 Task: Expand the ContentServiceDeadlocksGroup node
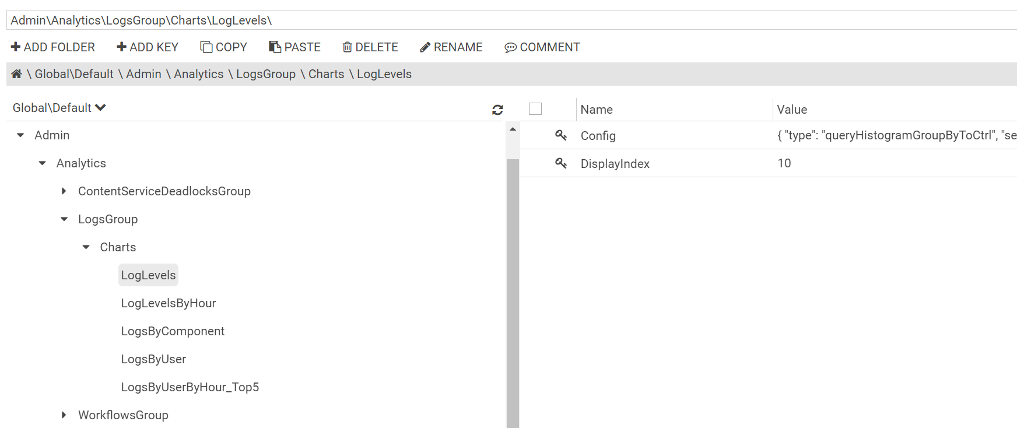point(64,191)
